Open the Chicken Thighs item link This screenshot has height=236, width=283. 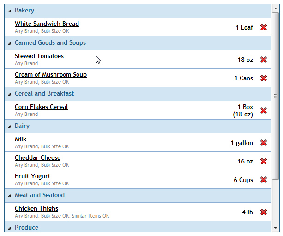(36, 208)
